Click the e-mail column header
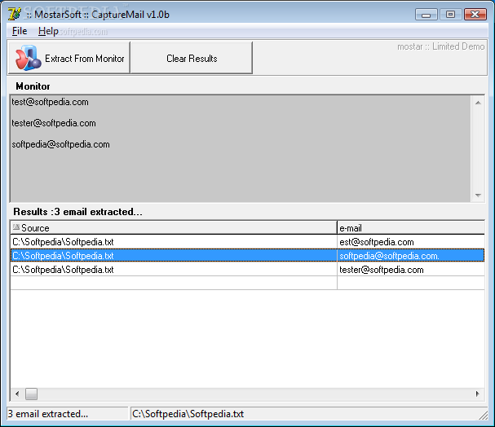Screen dimensions: 495x427 tap(411, 227)
